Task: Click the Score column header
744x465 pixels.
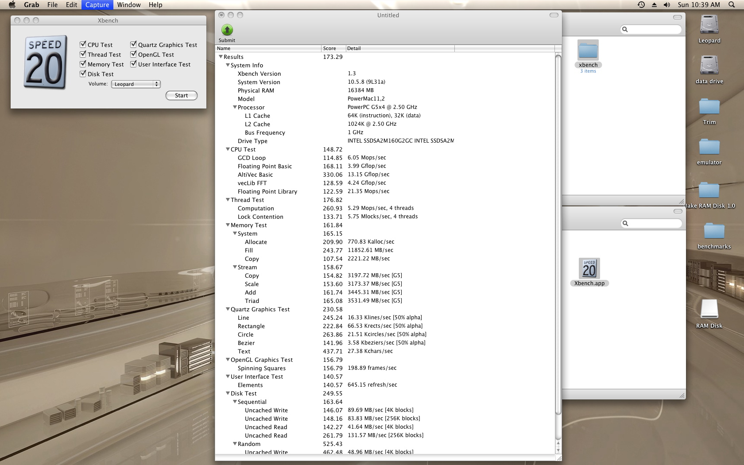Action: (333, 48)
